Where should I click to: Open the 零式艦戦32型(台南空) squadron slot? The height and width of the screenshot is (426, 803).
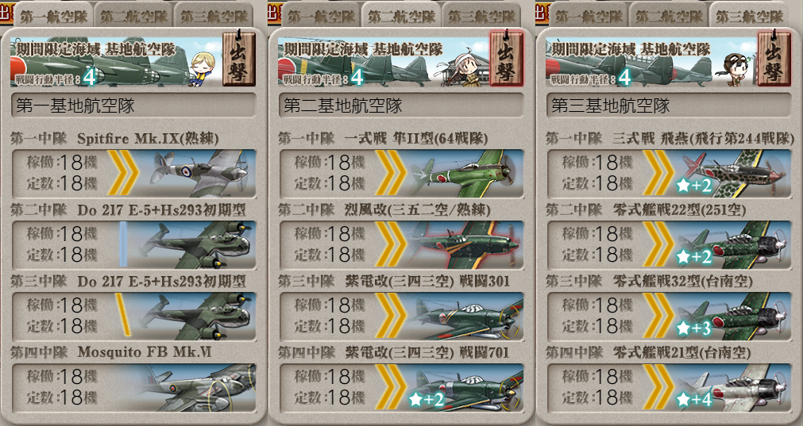669,316
